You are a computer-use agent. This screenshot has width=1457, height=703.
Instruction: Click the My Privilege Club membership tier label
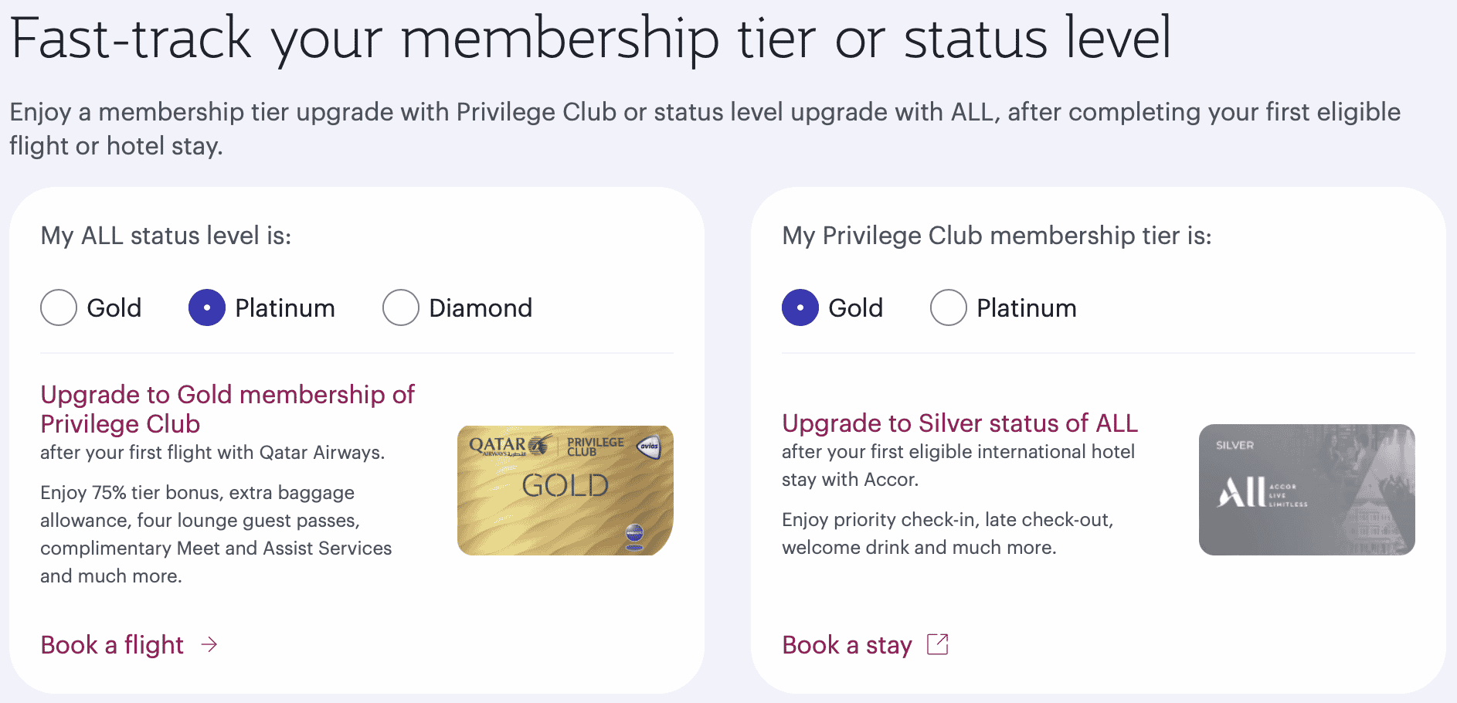pyautogui.click(x=997, y=236)
